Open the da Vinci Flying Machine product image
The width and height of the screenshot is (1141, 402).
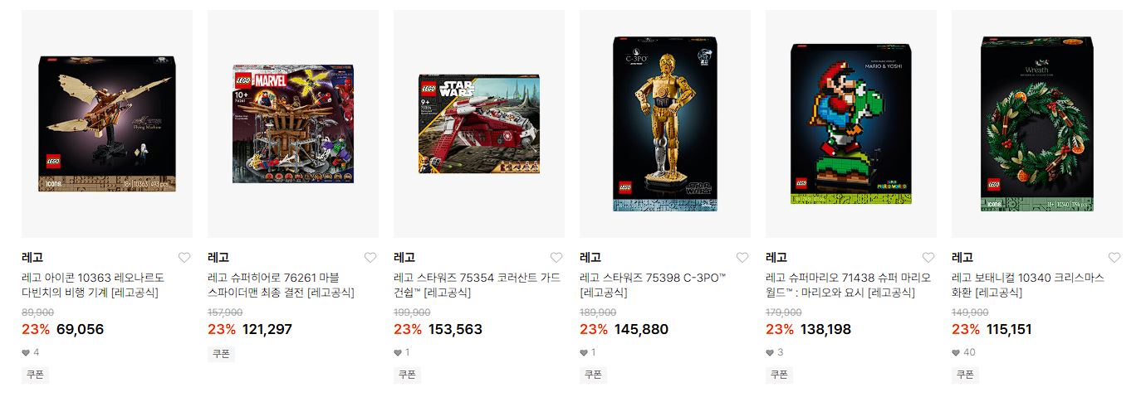[x=107, y=124]
